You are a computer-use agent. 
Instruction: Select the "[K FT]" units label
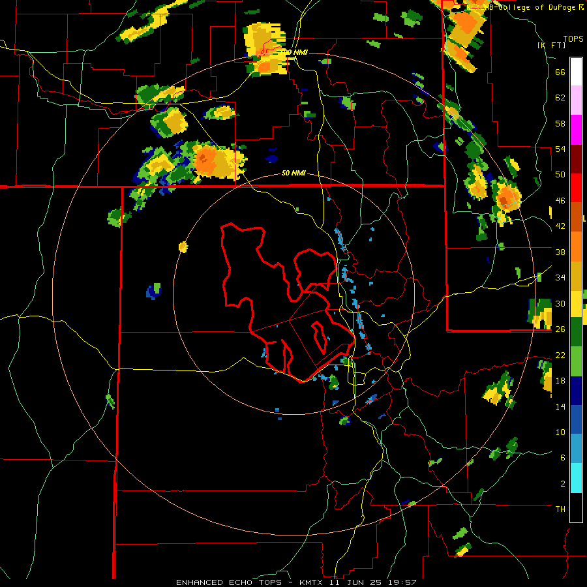(x=552, y=46)
